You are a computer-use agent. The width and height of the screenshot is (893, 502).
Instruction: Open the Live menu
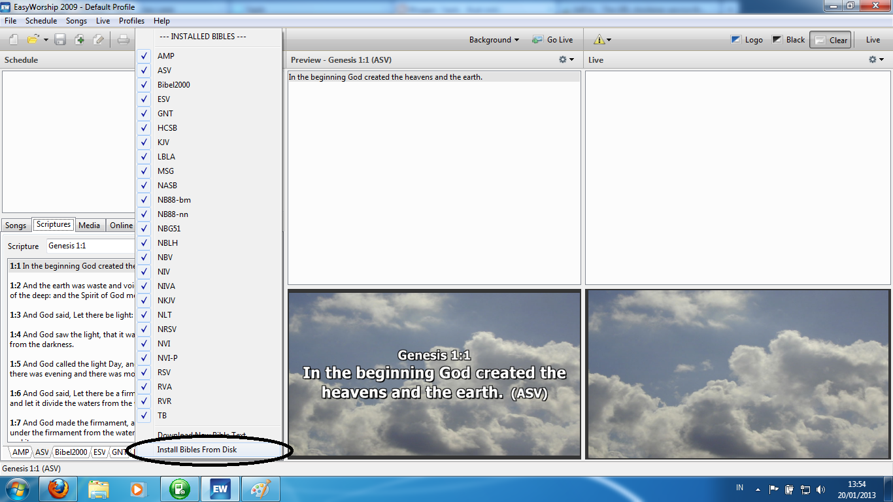(103, 21)
